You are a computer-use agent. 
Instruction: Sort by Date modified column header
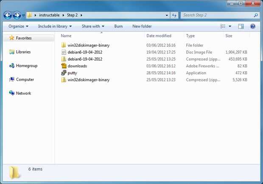pos(159,36)
